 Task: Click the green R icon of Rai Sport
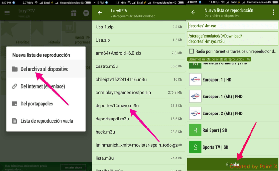[x=195, y=130]
